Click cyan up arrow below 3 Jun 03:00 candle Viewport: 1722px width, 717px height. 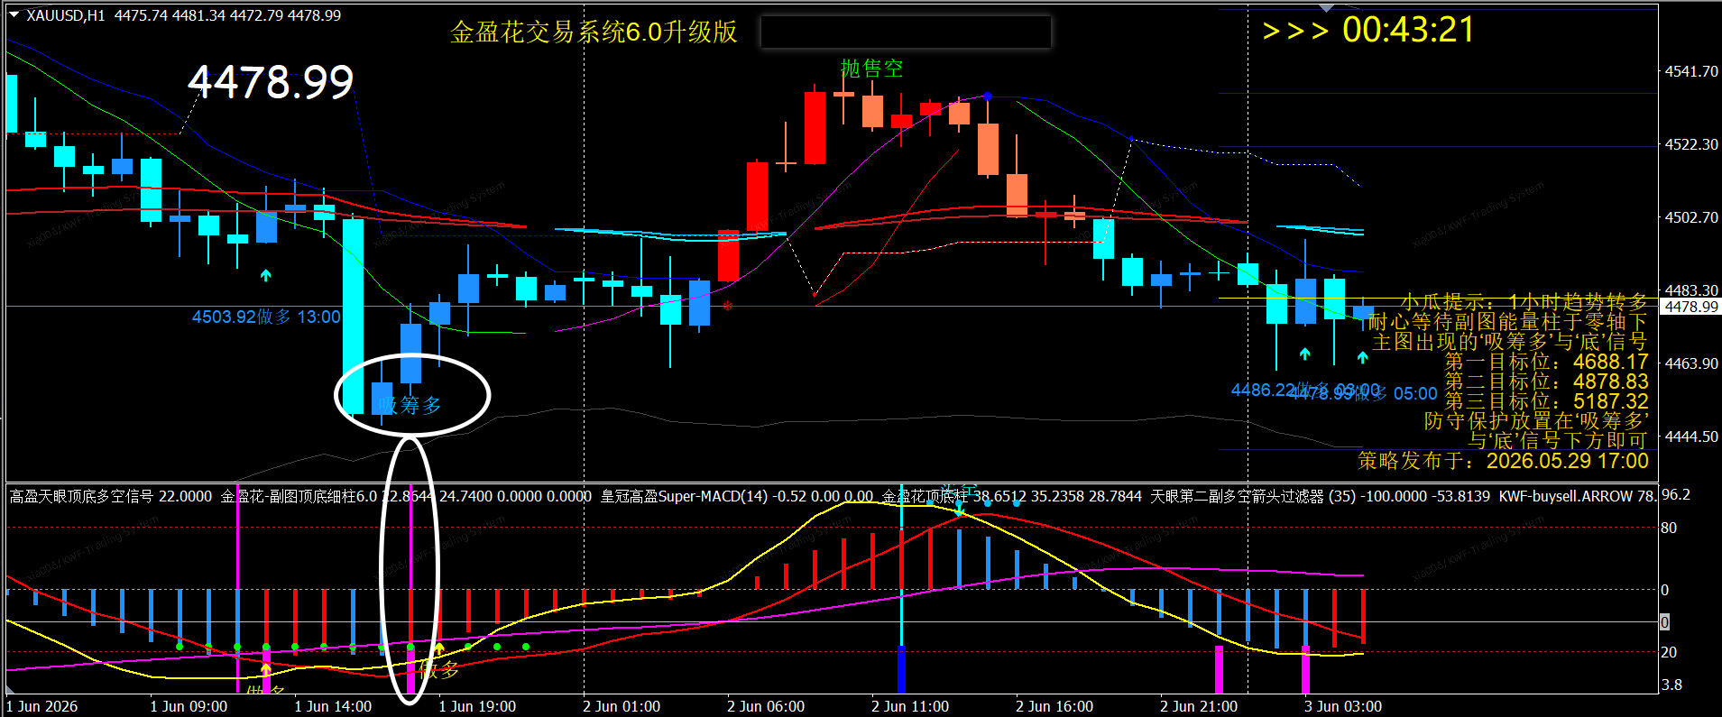(x=1304, y=354)
